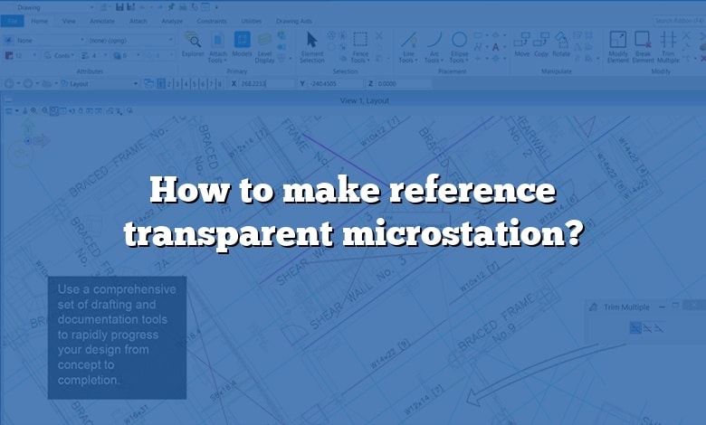Viewport: 706px width, 425px height.
Task: Switch to the Drawing Aids ribbon tab
Action: 293,21
